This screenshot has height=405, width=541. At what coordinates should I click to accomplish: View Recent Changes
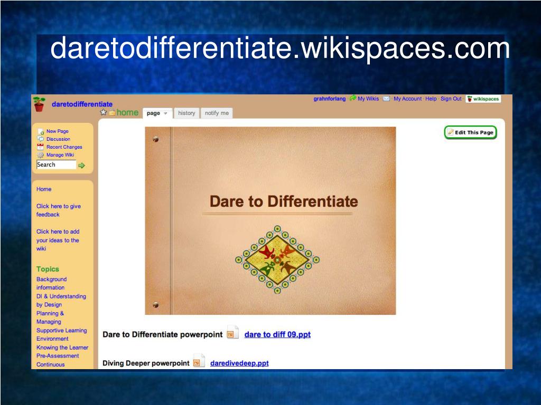point(64,147)
